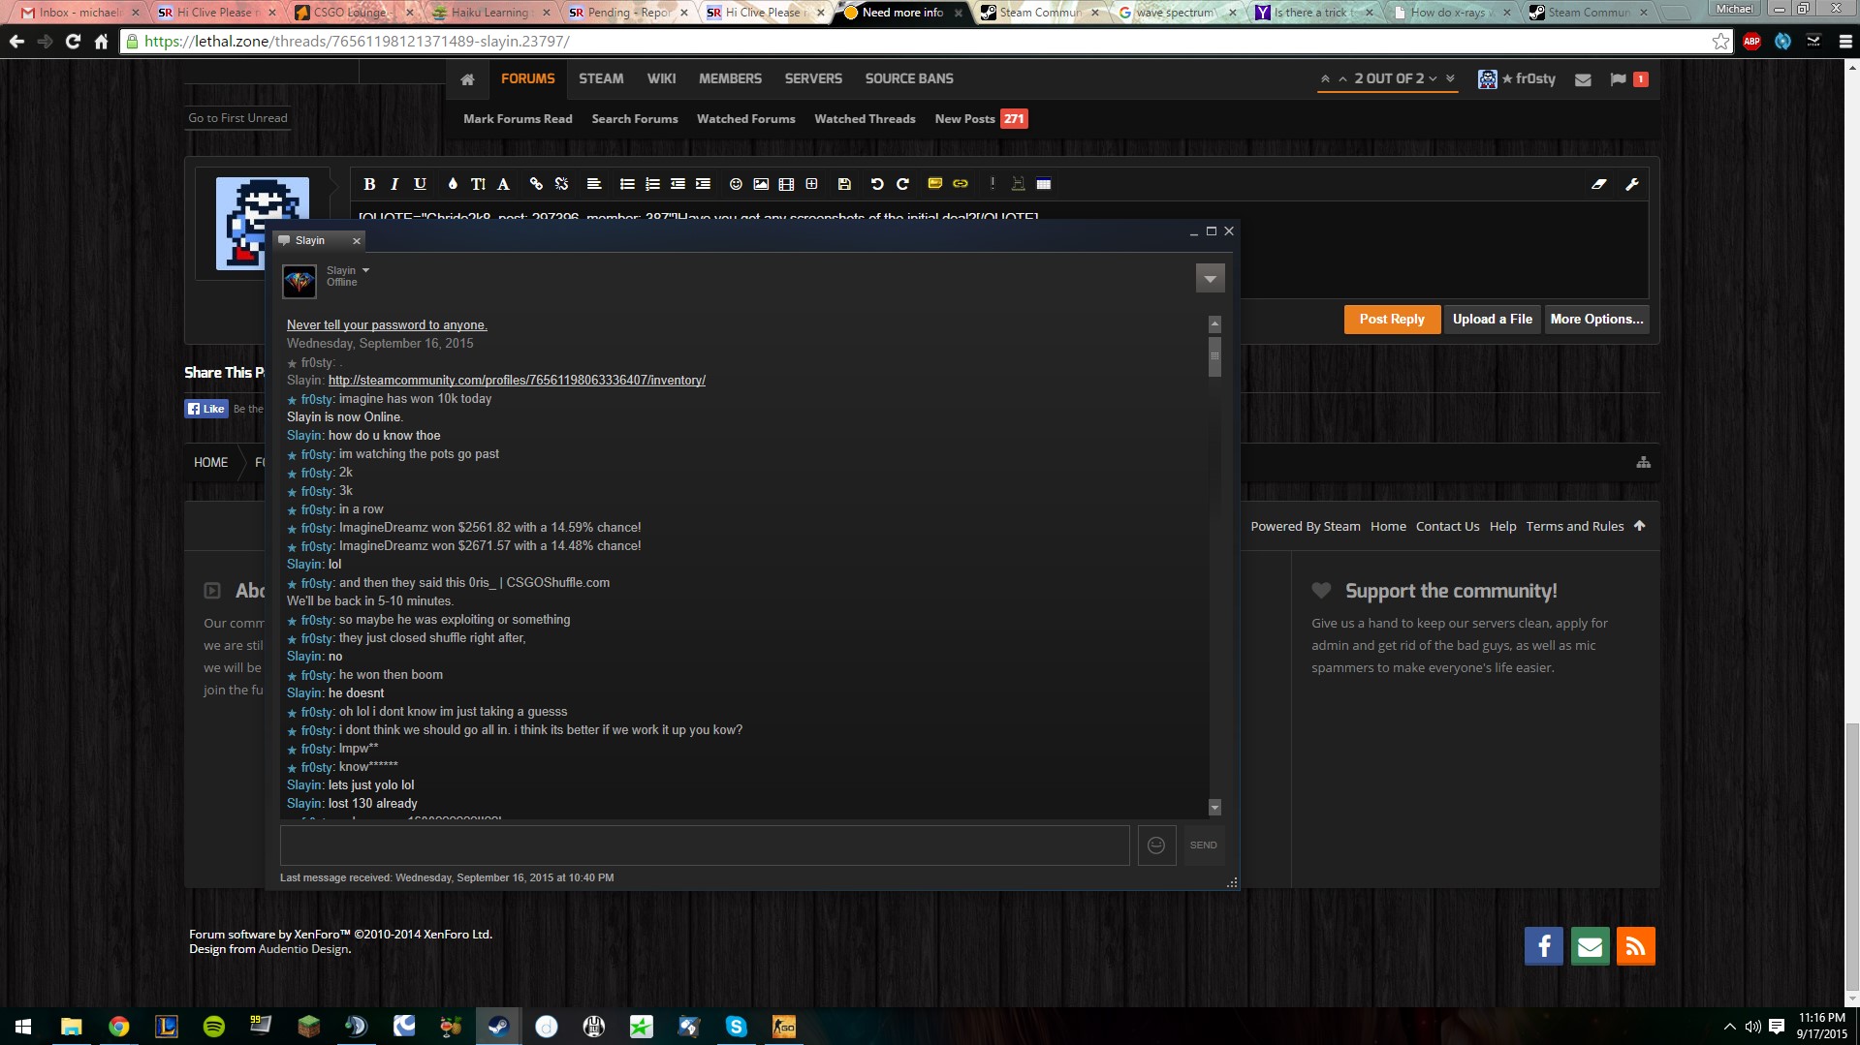The image size is (1860, 1045).
Task: Click the remove formatting eraser icon
Action: (1599, 184)
